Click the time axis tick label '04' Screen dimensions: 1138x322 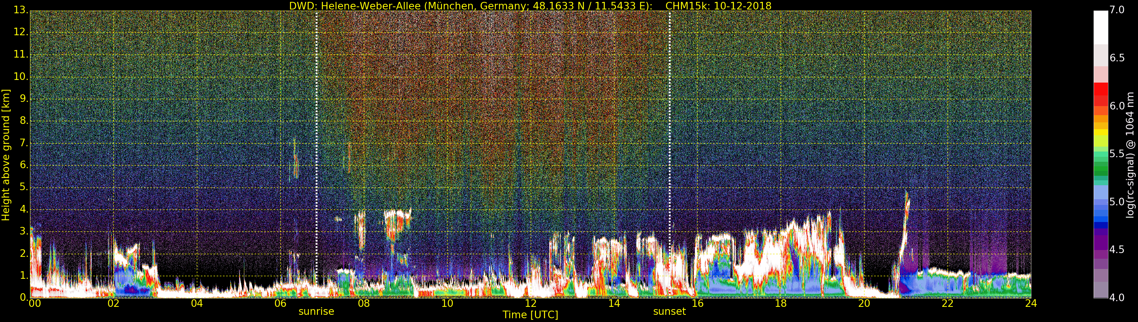click(196, 303)
